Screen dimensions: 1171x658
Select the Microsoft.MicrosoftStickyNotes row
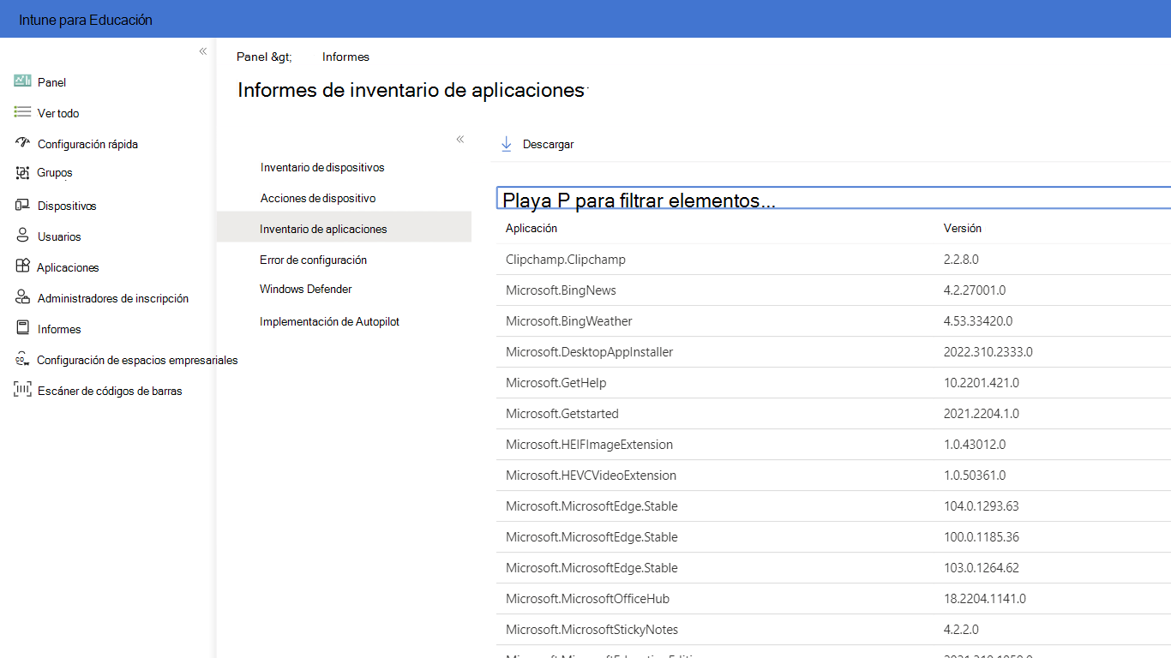[x=833, y=629]
